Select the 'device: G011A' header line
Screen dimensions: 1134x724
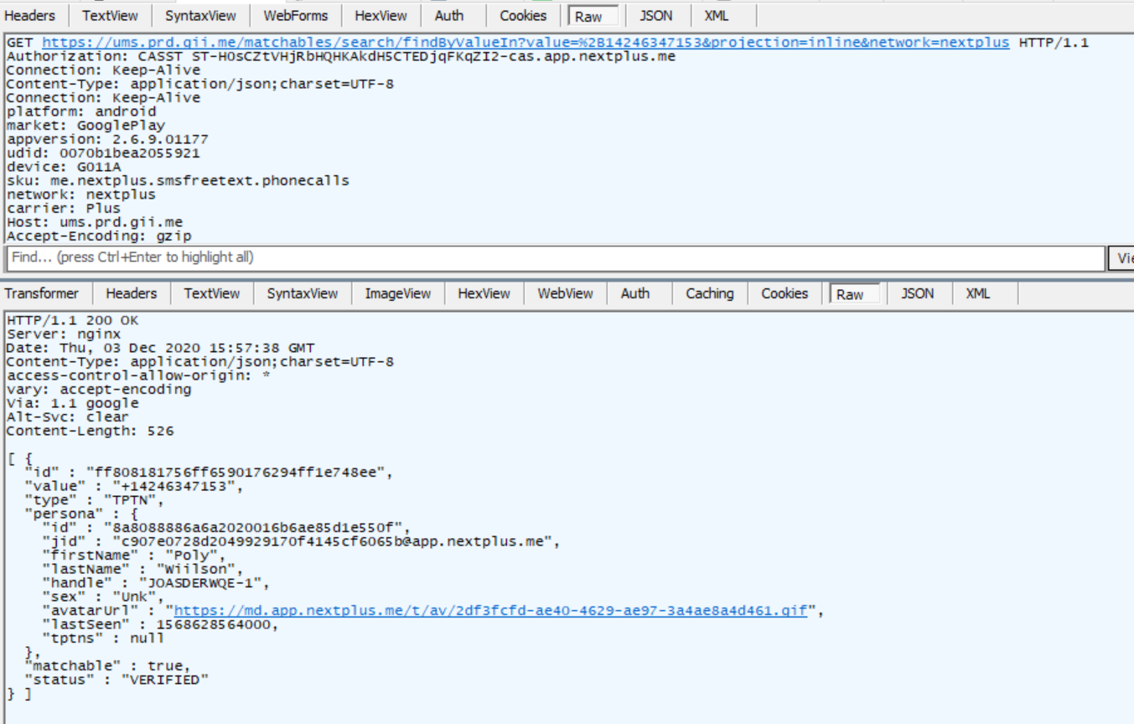coord(64,167)
